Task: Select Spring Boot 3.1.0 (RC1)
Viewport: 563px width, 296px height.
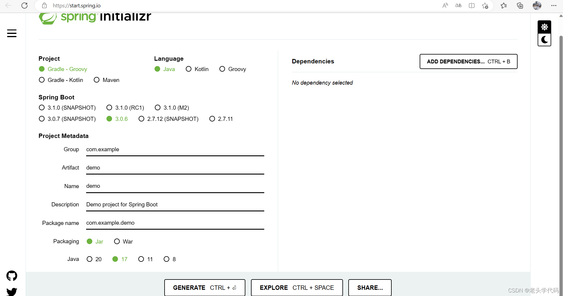Action: pyautogui.click(x=125, y=108)
